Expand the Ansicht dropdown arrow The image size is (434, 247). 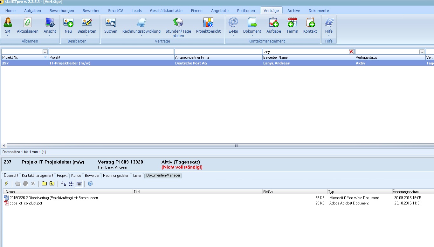click(x=50, y=36)
